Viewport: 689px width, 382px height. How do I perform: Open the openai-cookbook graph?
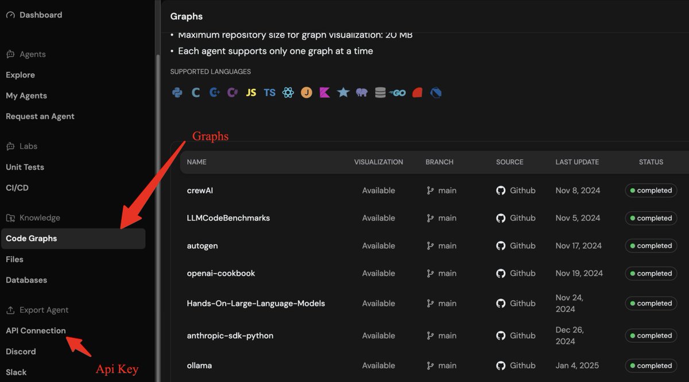(x=221, y=274)
